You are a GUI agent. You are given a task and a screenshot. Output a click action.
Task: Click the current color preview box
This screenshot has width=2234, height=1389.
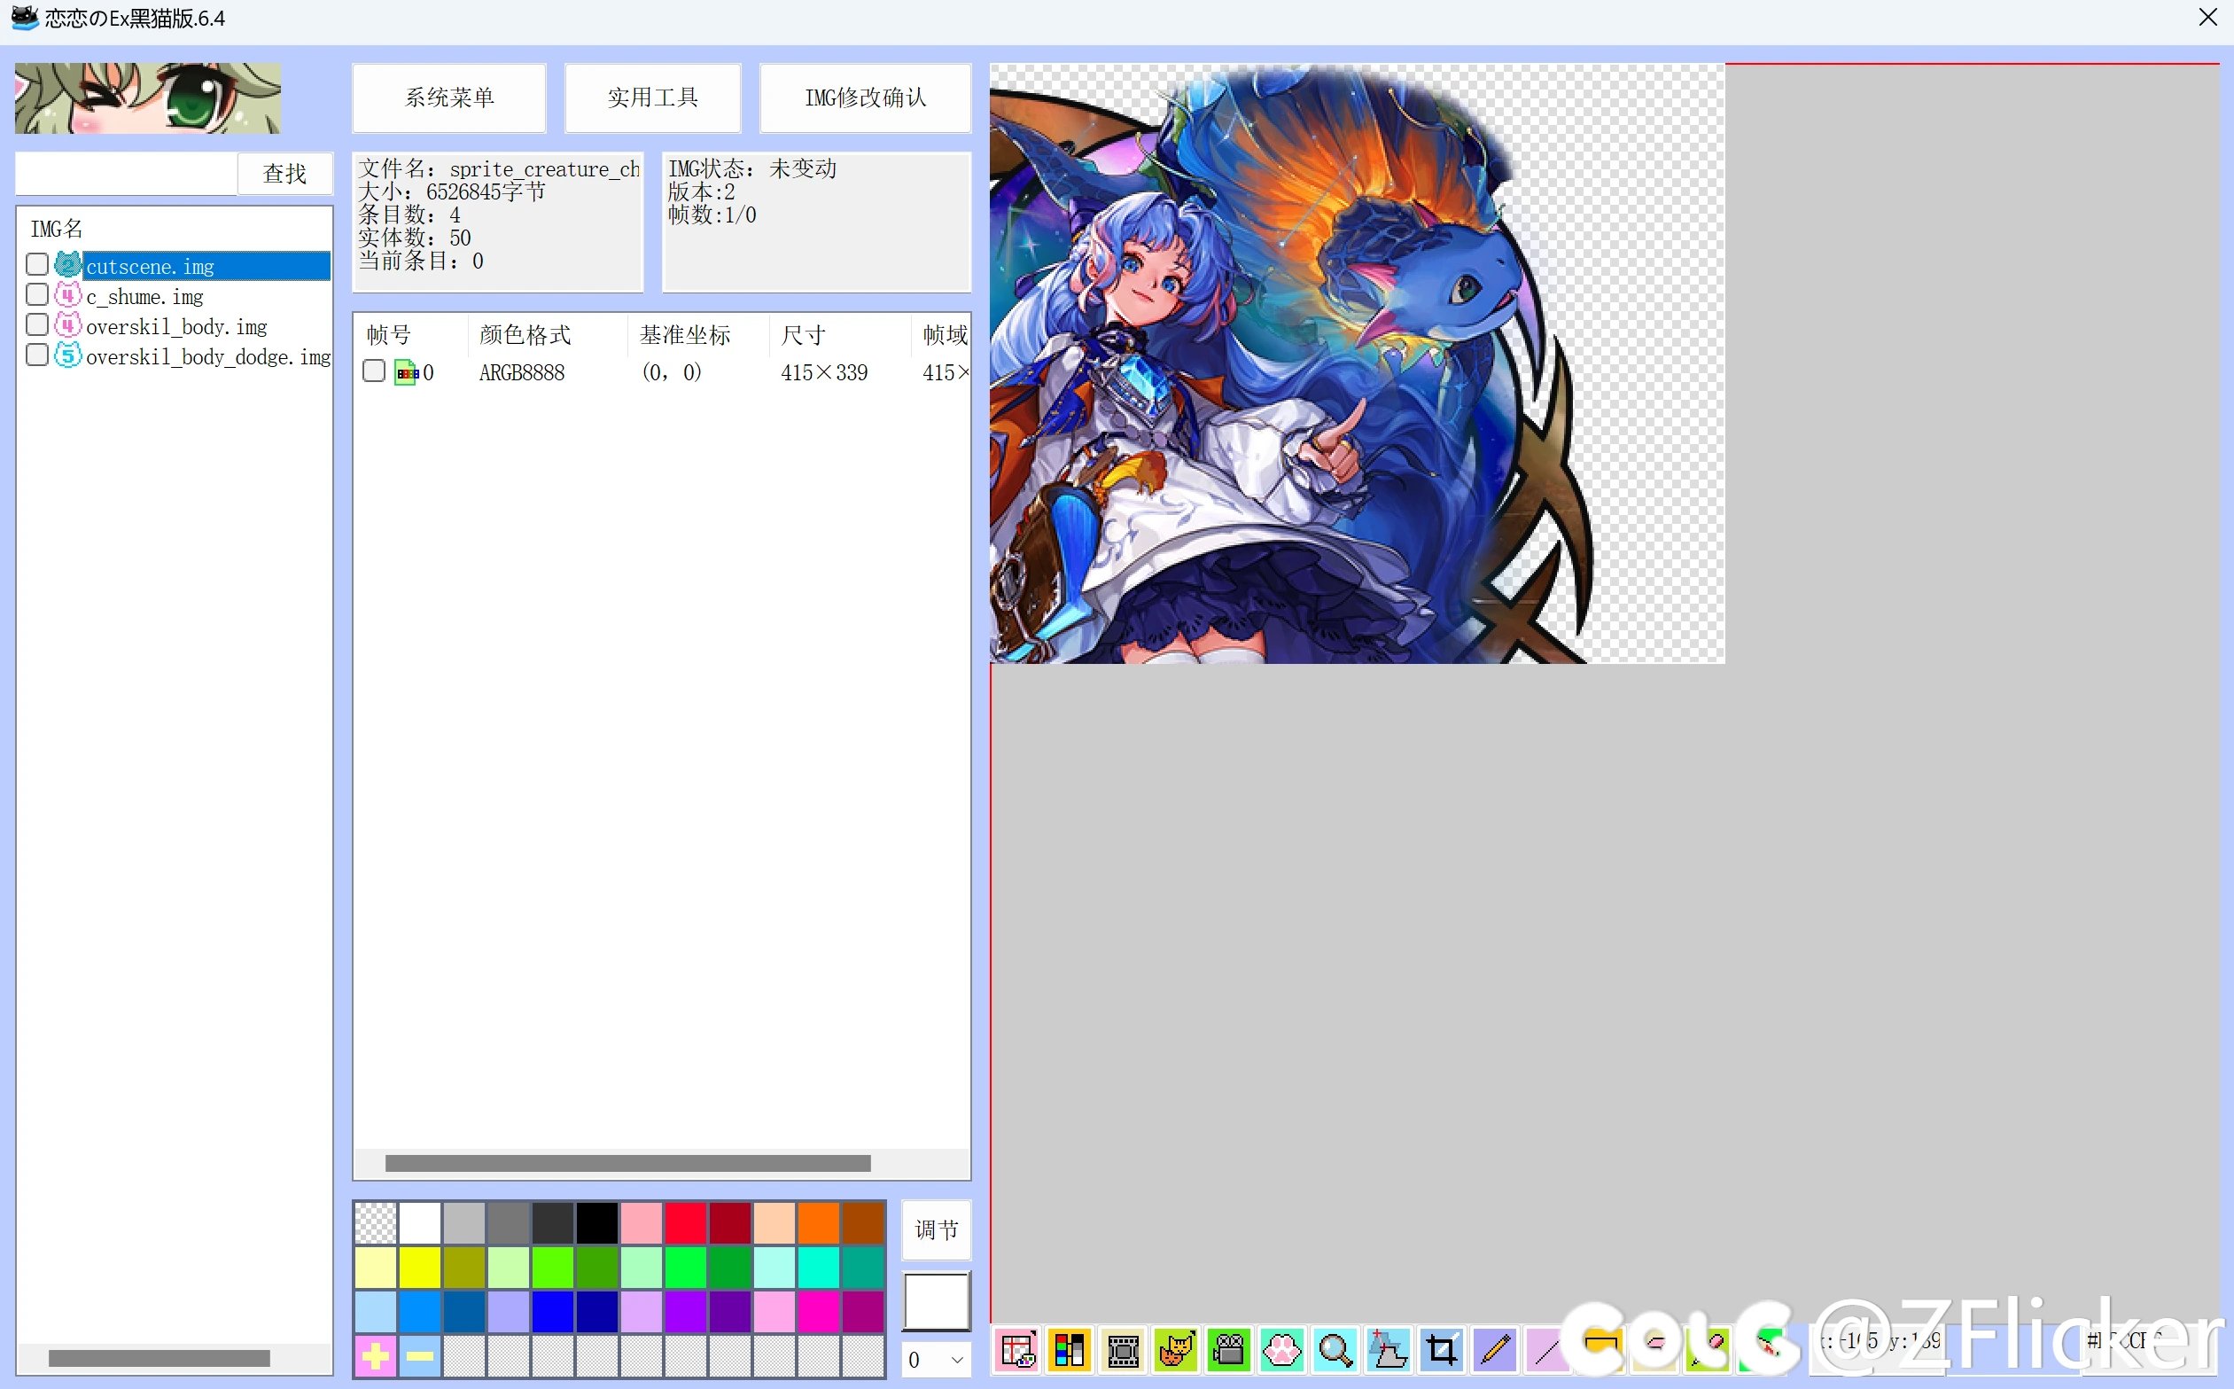click(x=936, y=1301)
